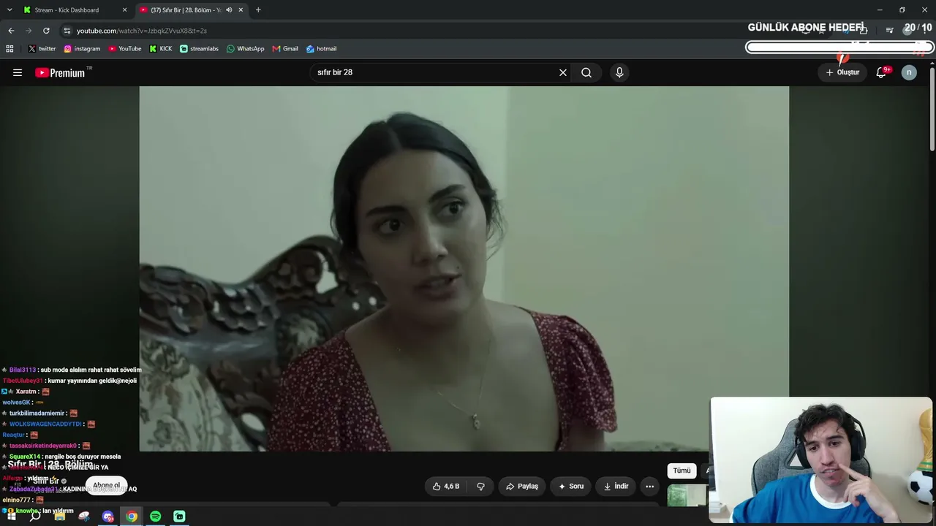
Task: Open YouTube notifications bell
Action: pos(881,72)
